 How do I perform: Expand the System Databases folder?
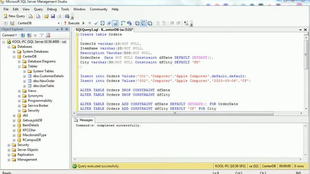coord(14,52)
